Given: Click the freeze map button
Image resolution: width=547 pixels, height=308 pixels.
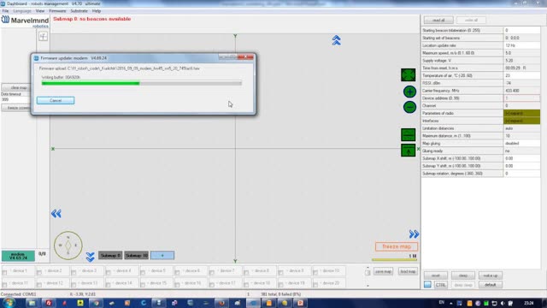Looking at the screenshot, I should [x=397, y=246].
